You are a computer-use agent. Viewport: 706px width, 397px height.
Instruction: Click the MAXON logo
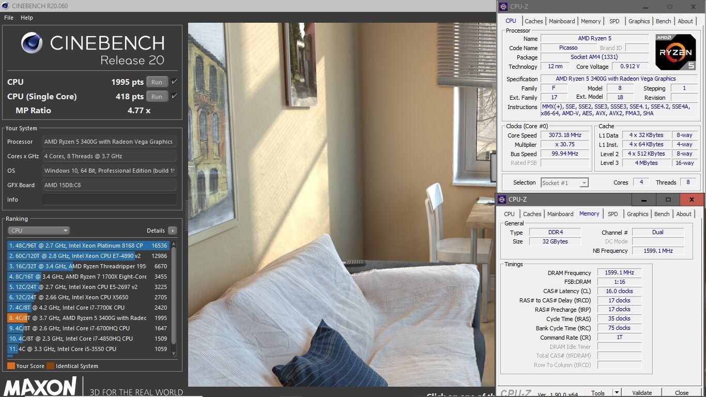[40, 388]
